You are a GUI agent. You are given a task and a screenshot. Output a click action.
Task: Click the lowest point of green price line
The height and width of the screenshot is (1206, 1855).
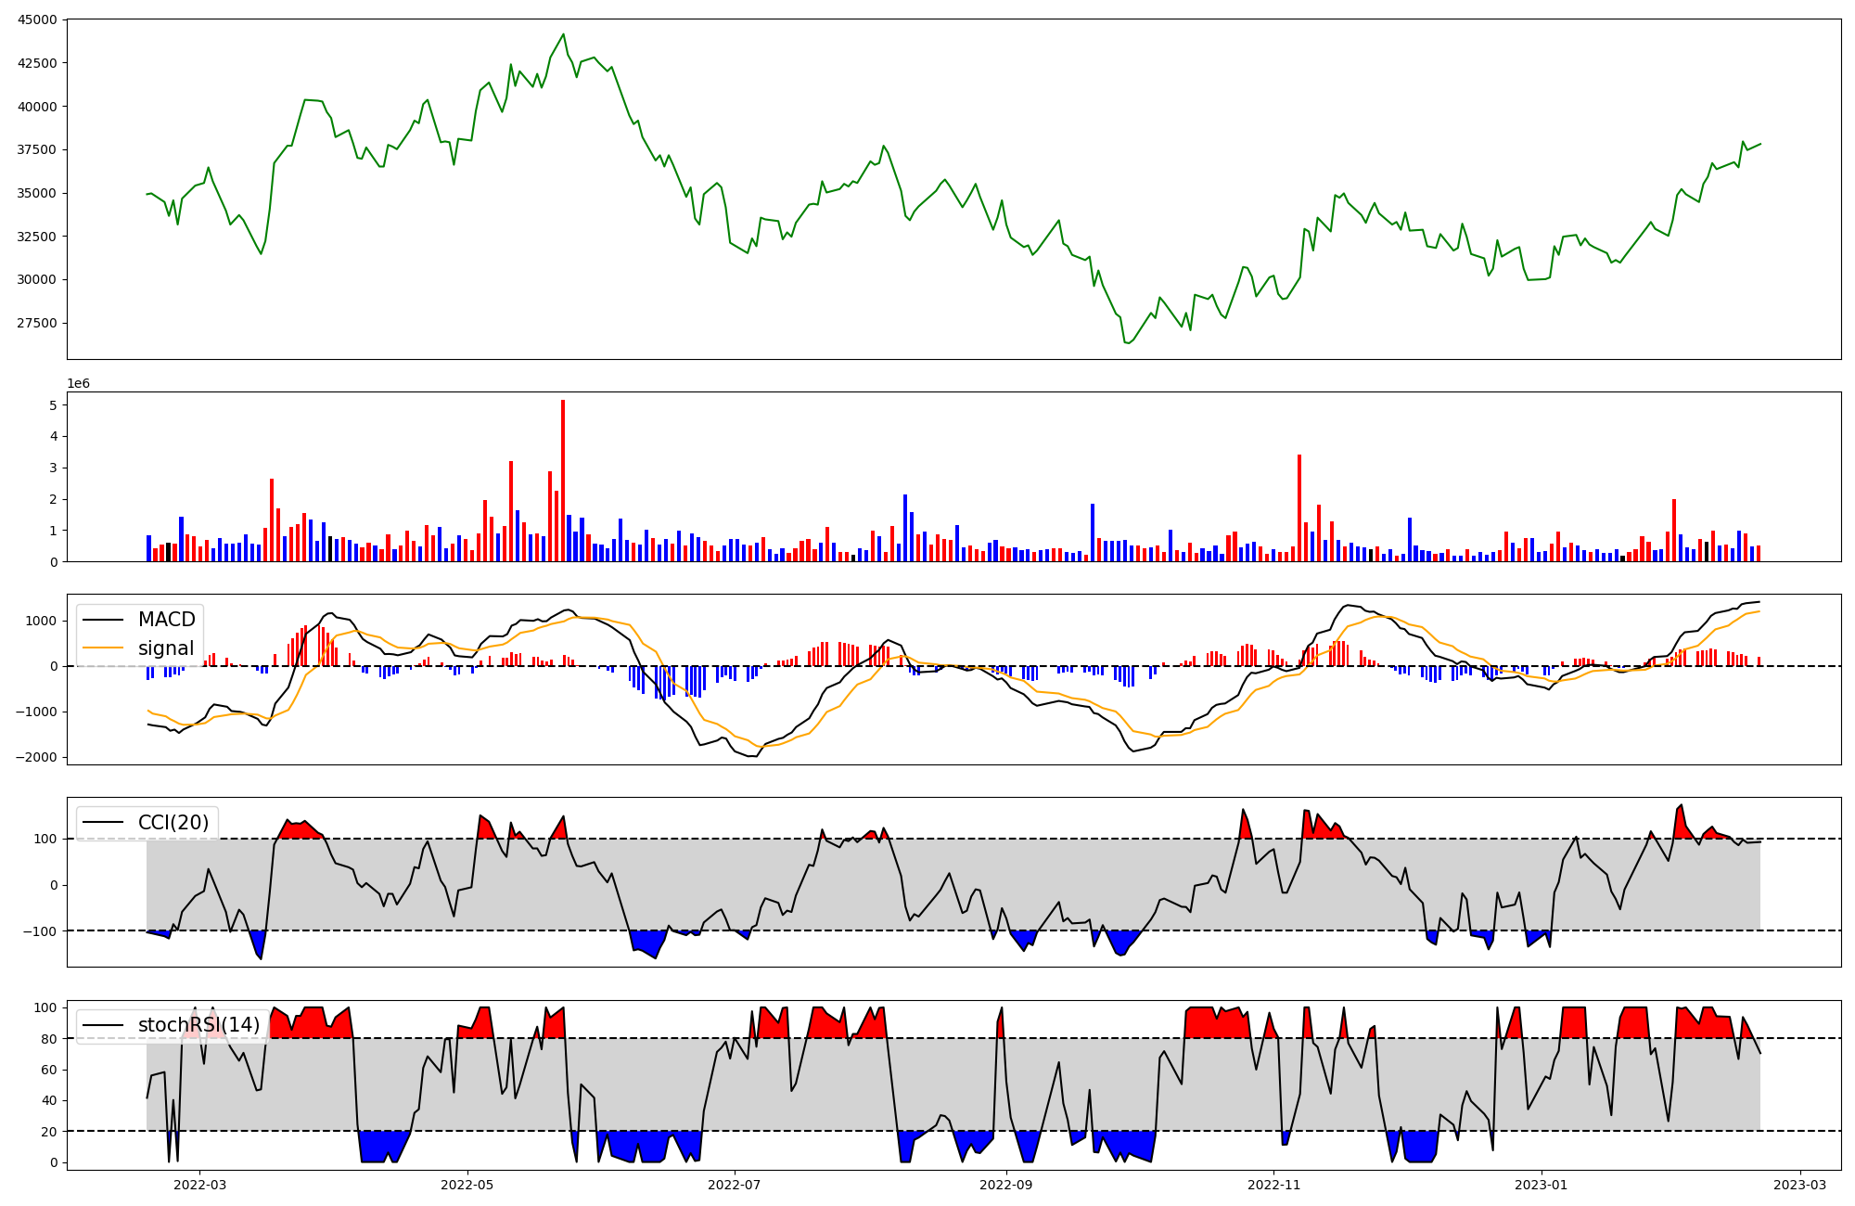tap(1128, 343)
